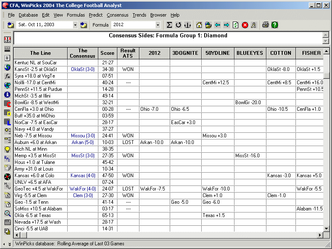332x249 pixels.
Task: Go to the browser Home icon
Action: (199, 25)
